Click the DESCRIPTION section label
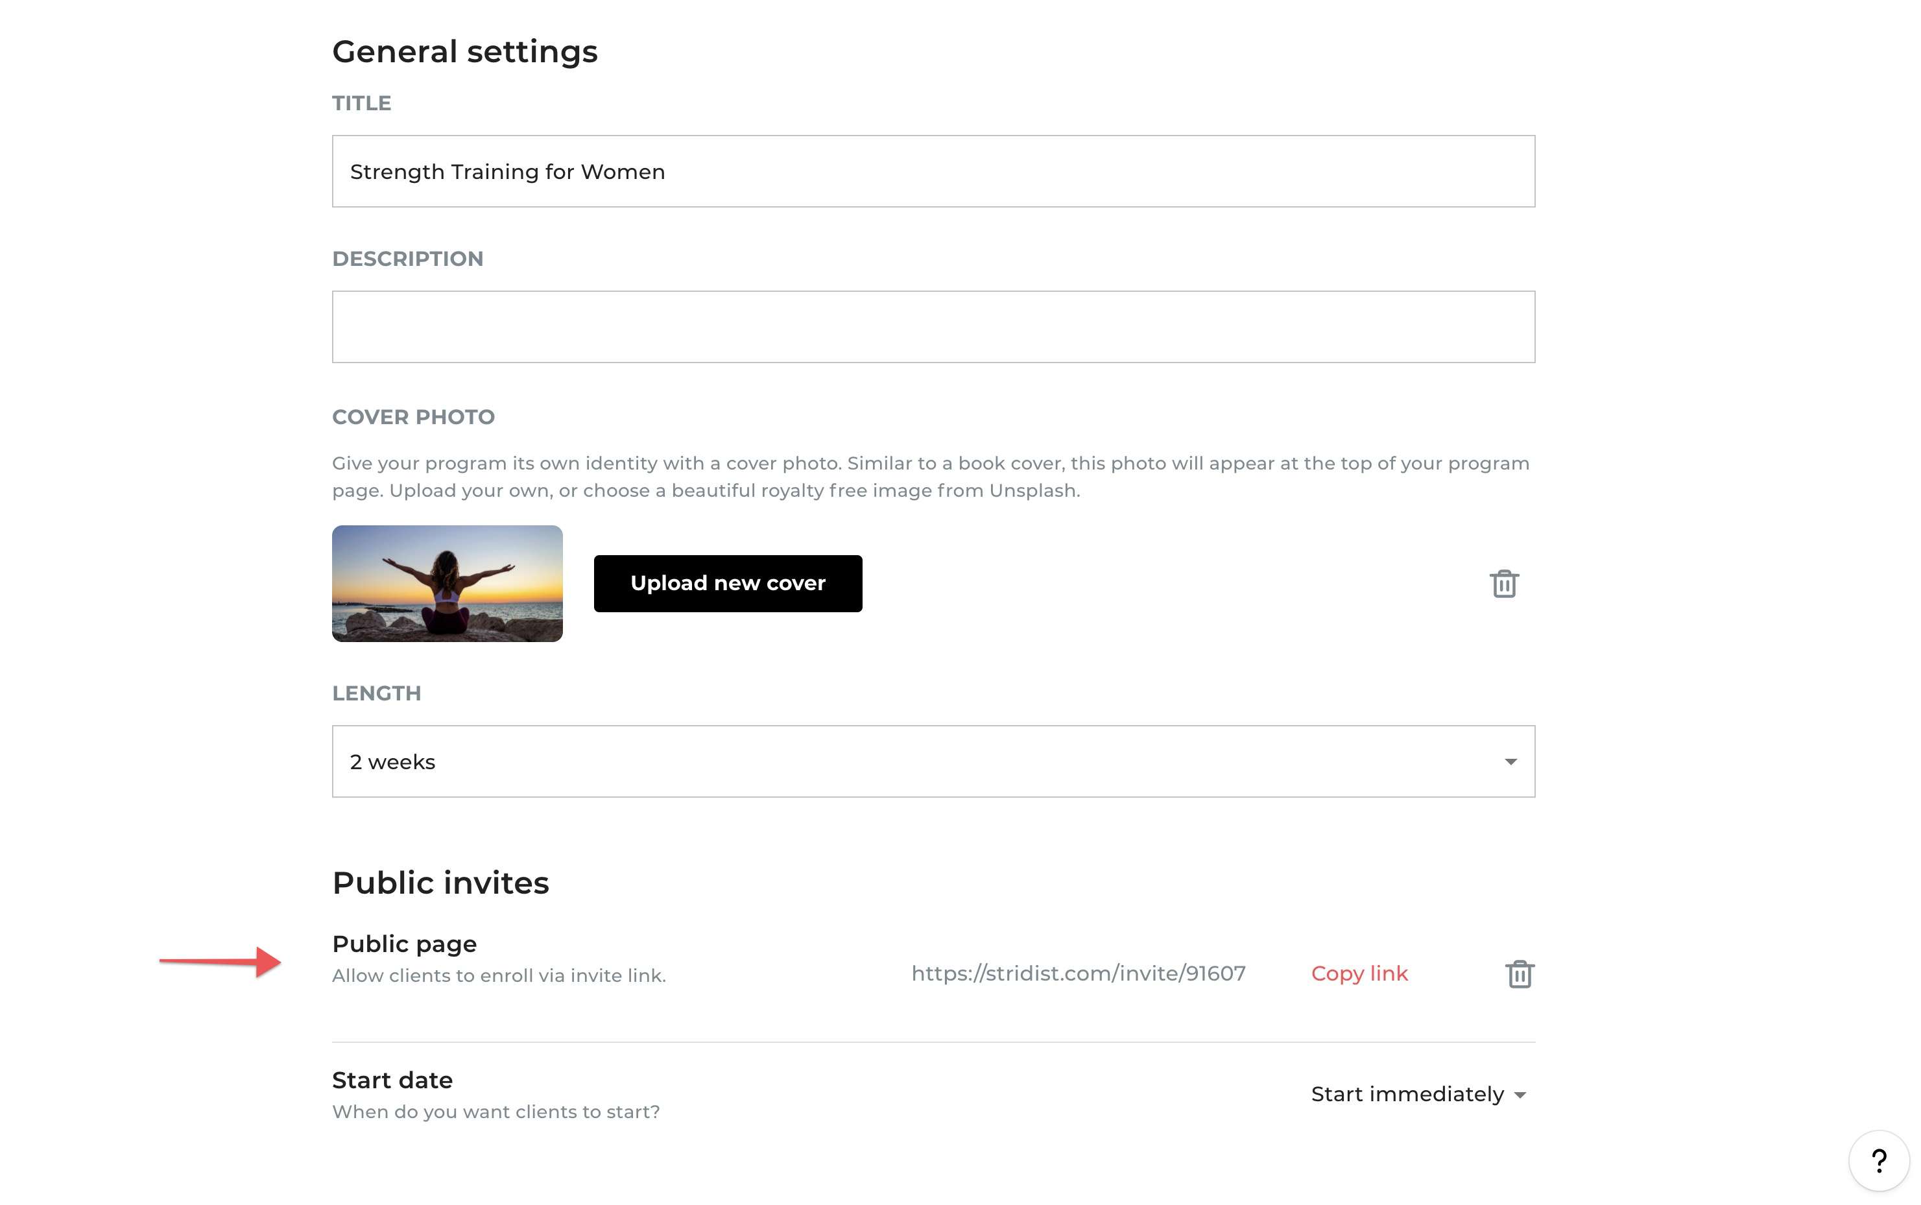 (407, 259)
